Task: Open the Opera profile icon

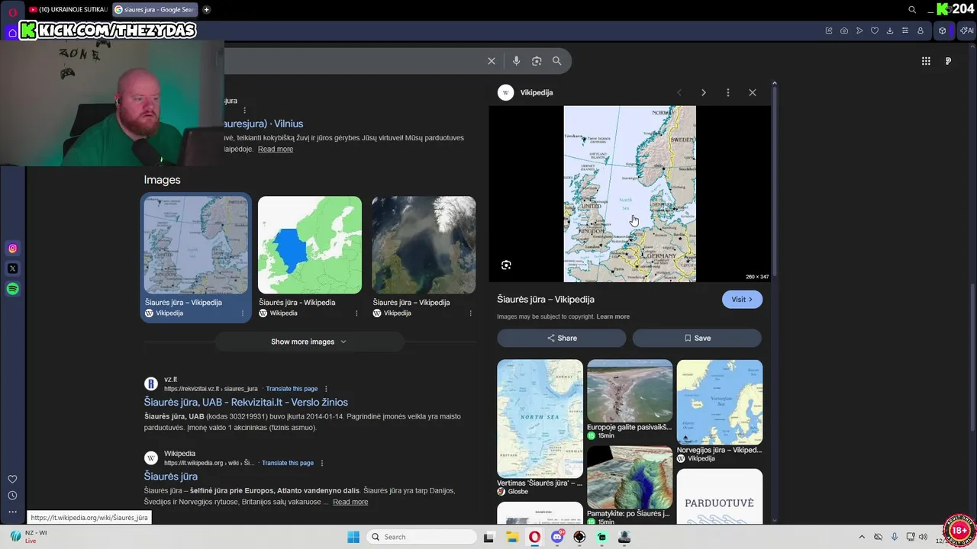Action: point(921,30)
